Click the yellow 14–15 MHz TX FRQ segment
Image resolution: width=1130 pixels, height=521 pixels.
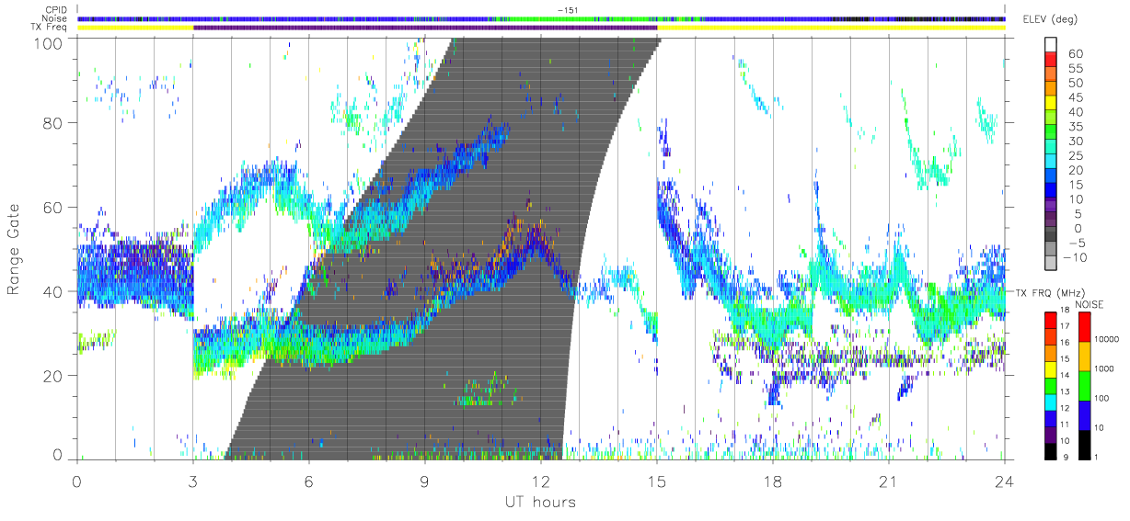pos(1049,368)
